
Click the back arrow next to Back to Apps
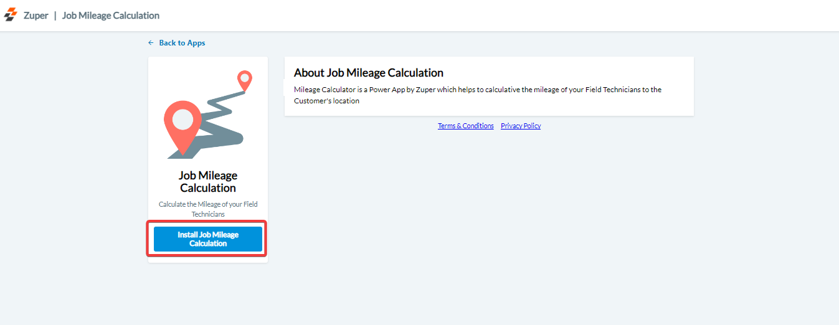pos(151,43)
